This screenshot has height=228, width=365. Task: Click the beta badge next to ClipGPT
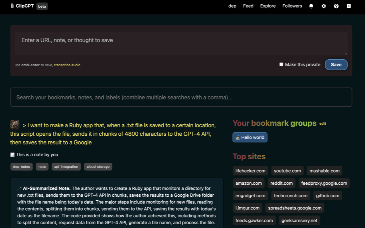coord(42,6)
